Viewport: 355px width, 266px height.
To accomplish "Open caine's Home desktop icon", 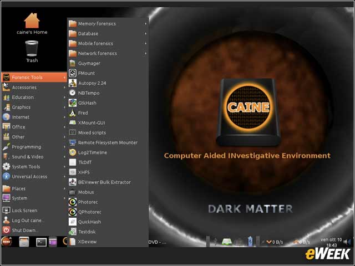I will (x=32, y=23).
